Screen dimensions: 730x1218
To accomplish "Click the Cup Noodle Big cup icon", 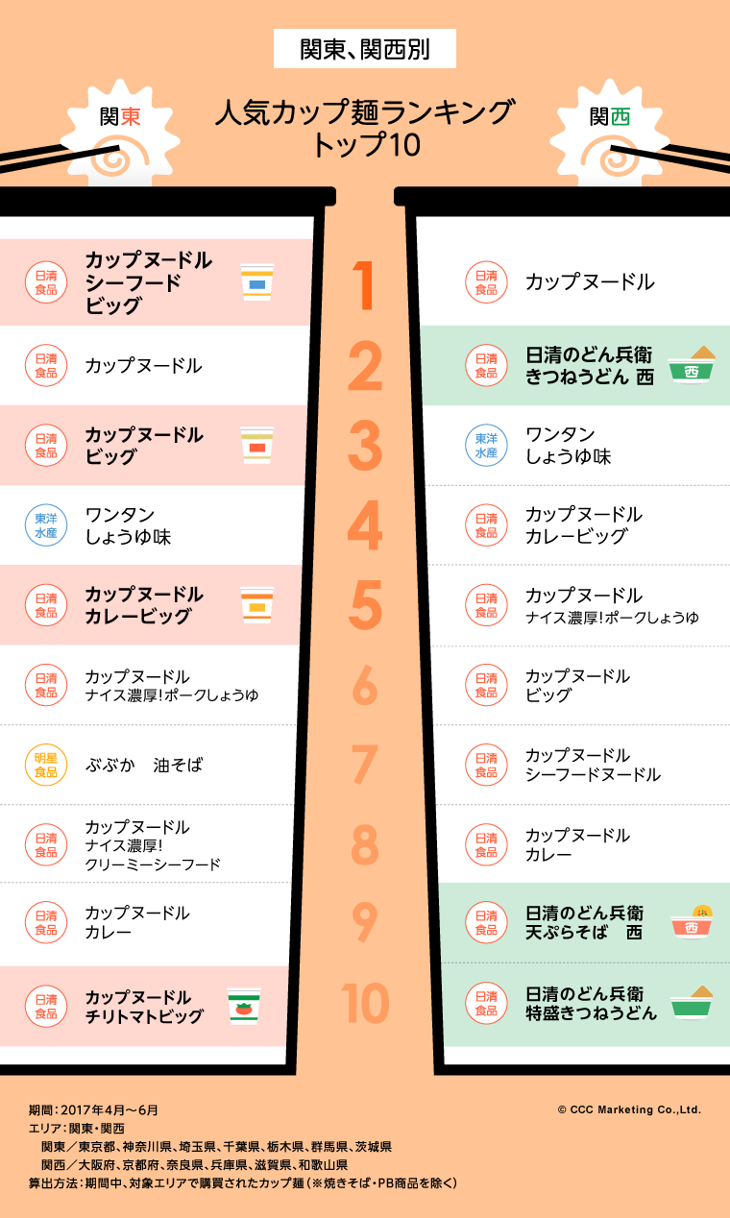I will point(256,446).
